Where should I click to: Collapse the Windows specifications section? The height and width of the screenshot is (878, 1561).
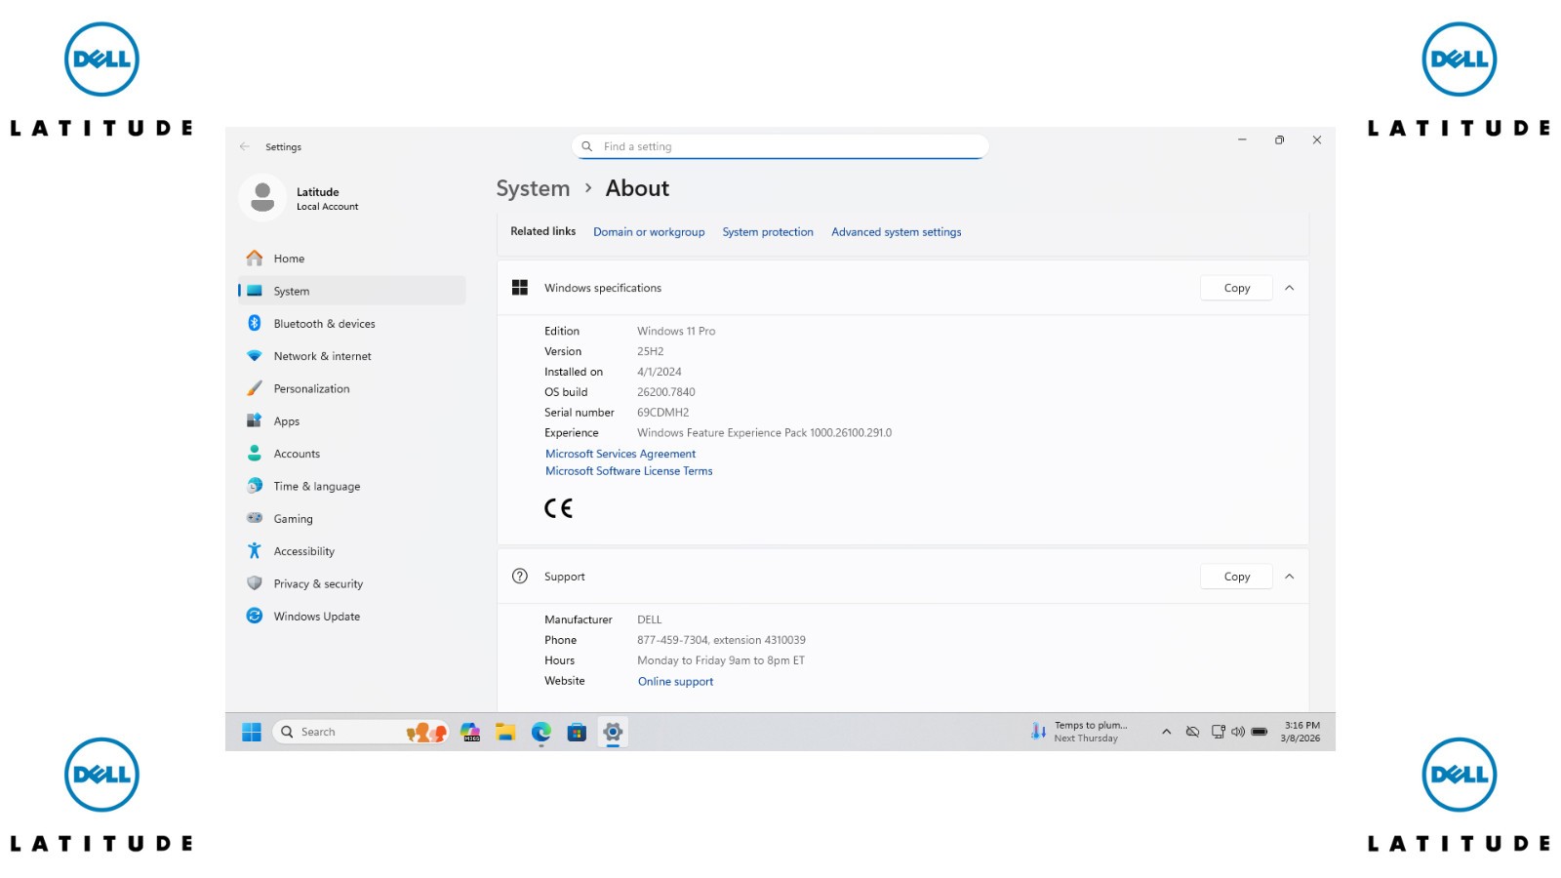tap(1290, 288)
